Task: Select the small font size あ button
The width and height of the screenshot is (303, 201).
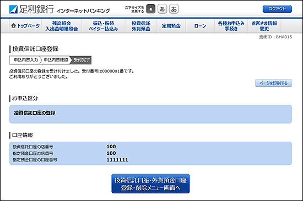Action: pyautogui.click(x=151, y=9)
